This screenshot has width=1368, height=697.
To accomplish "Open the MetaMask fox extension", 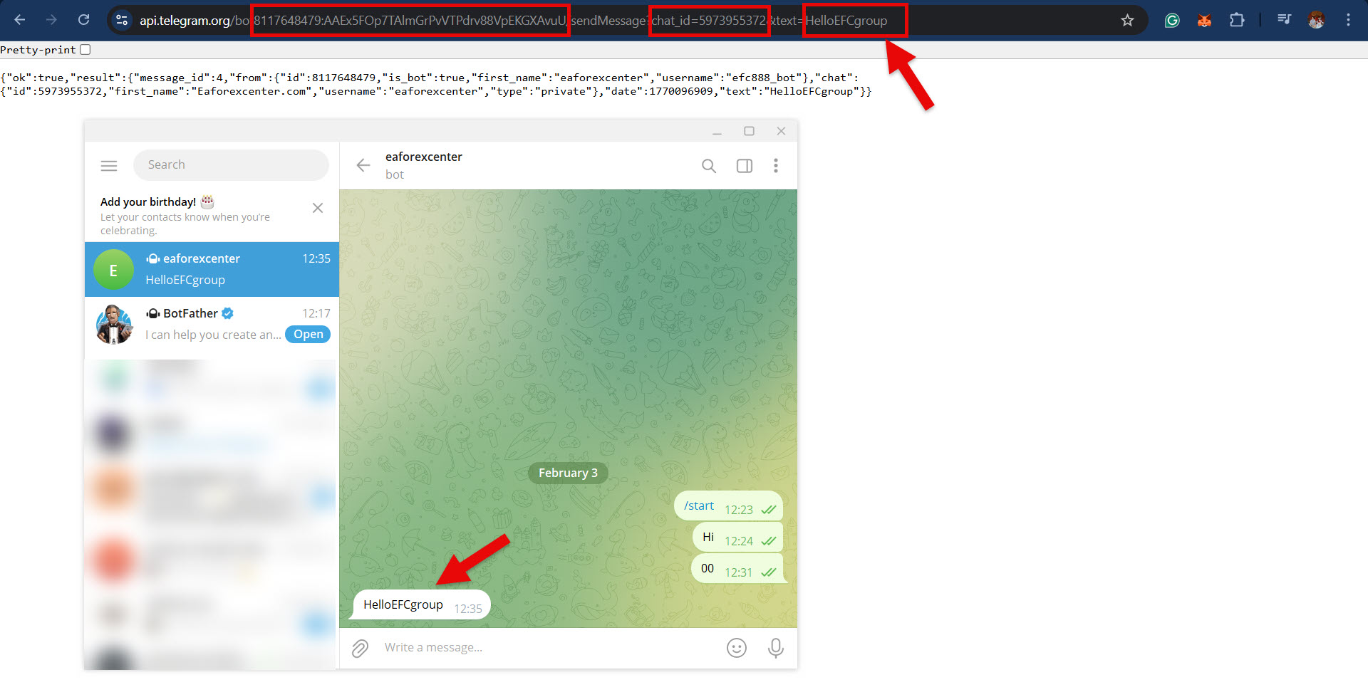I will point(1204,20).
